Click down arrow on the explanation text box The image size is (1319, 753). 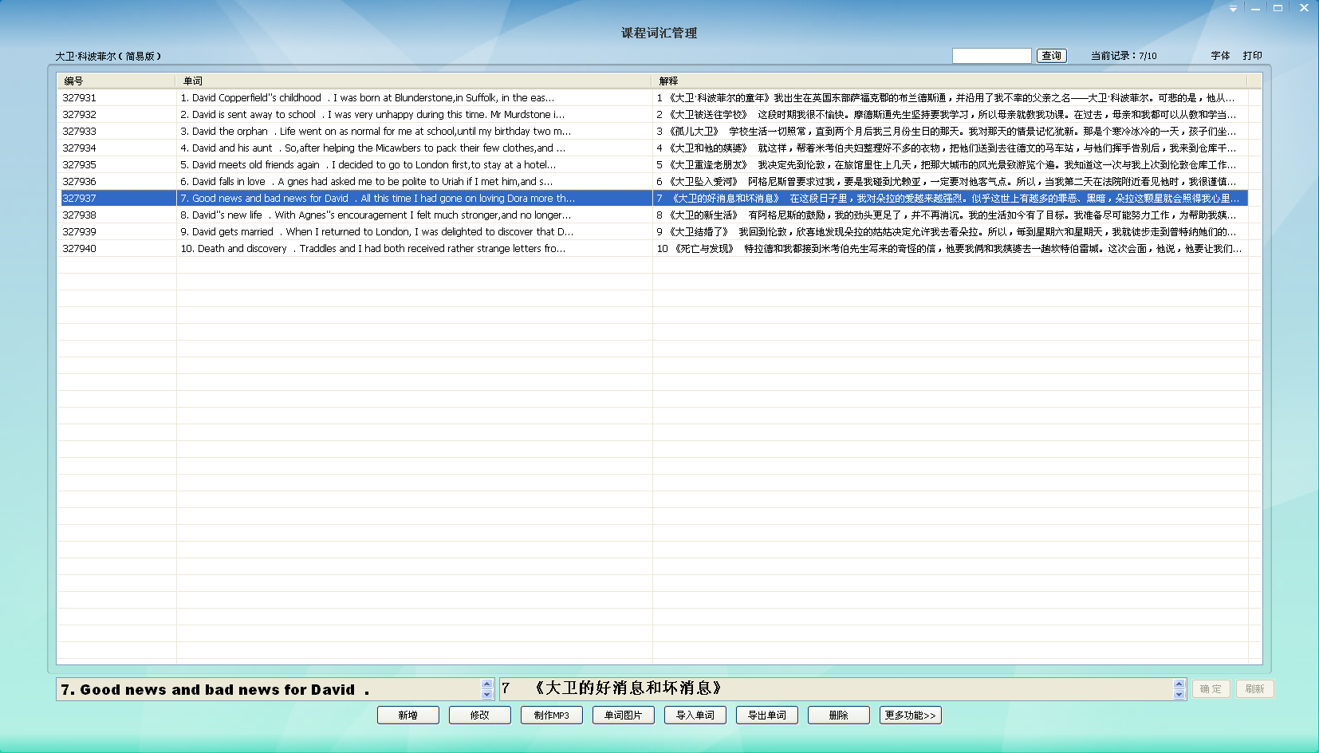point(1179,694)
